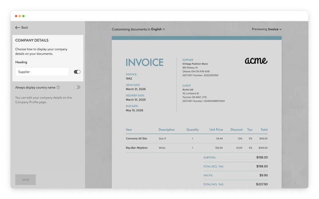Click the acme logo on the invoice
The height and width of the screenshot is (199, 319).
coord(256,61)
